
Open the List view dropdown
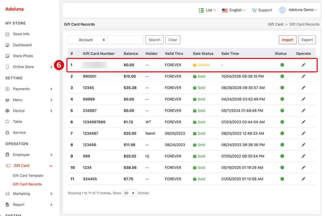coord(208,10)
